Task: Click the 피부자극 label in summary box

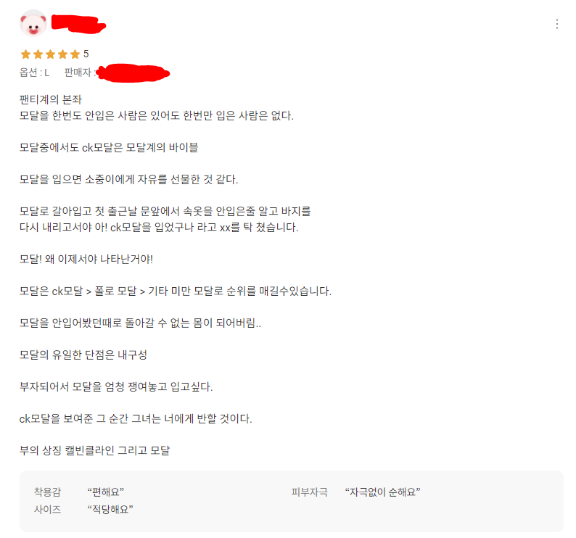Action: coord(309,492)
